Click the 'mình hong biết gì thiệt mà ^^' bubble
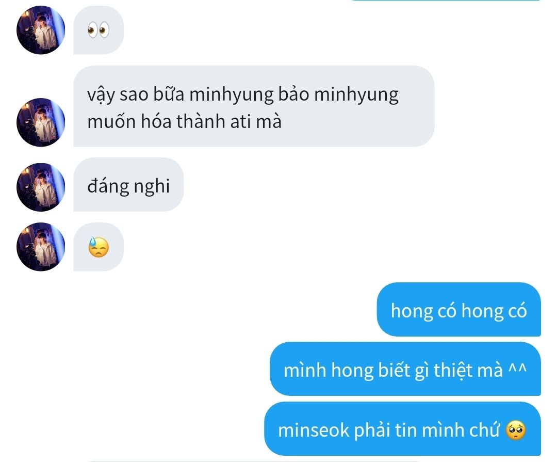 point(405,369)
